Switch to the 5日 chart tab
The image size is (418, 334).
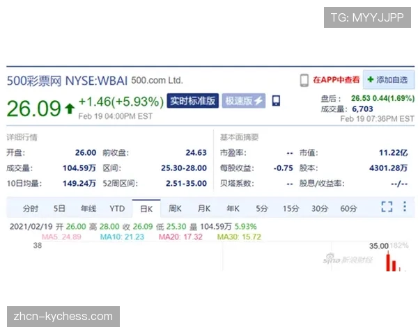(59, 209)
